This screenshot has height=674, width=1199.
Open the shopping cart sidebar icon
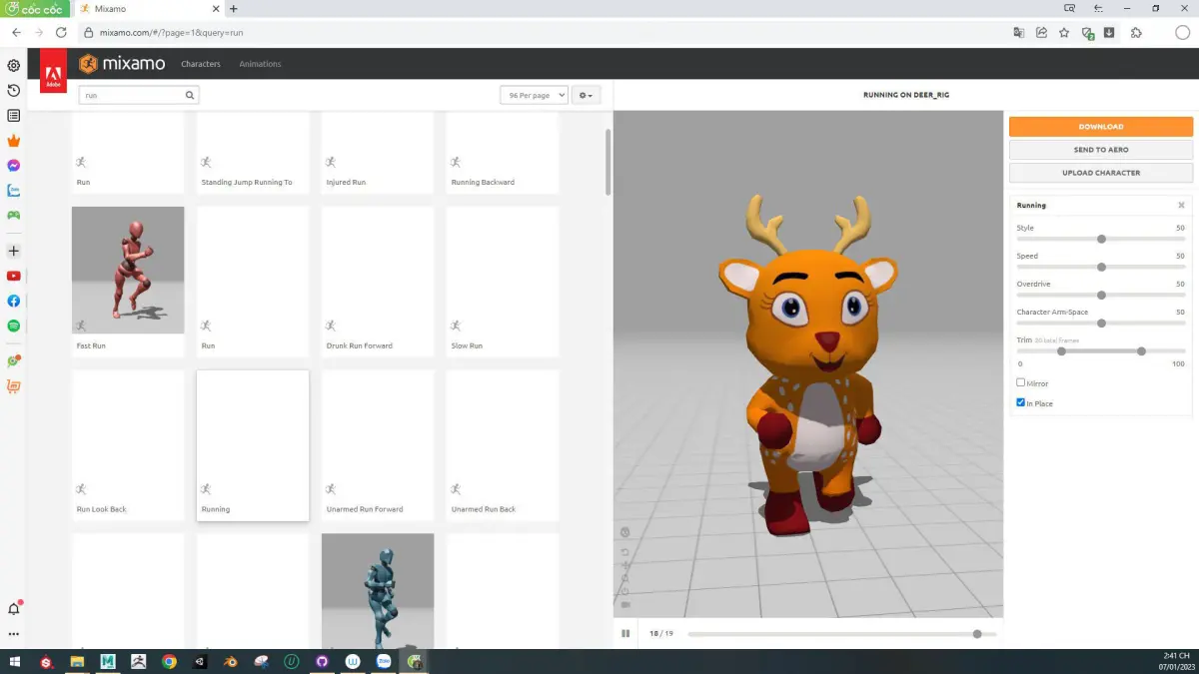(x=14, y=386)
